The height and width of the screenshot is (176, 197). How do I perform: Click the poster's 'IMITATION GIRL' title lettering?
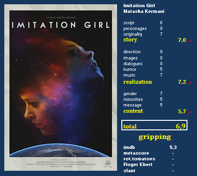pos(60,25)
